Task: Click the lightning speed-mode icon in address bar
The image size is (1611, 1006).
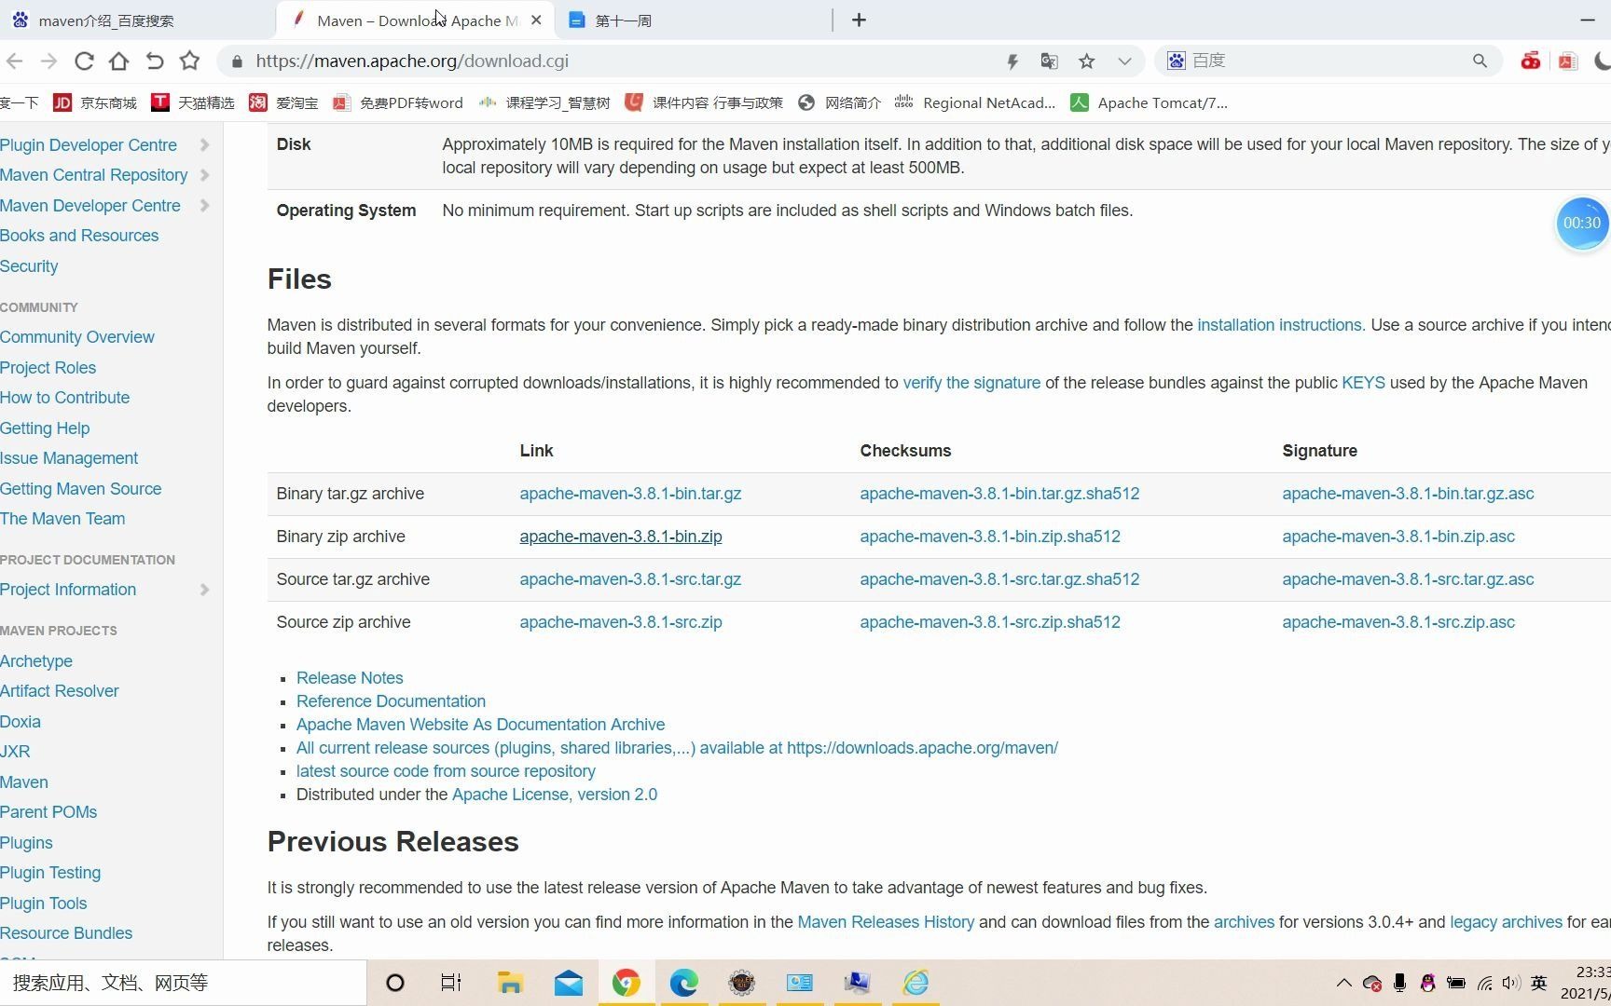Action: (x=1012, y=61)
